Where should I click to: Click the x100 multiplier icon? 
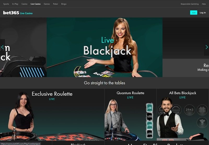(x=149, y=125)
